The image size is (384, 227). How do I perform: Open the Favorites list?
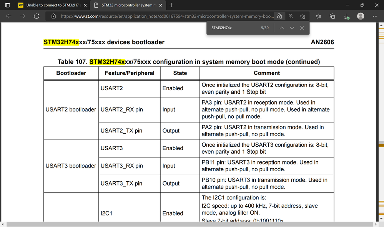point(318,16)
